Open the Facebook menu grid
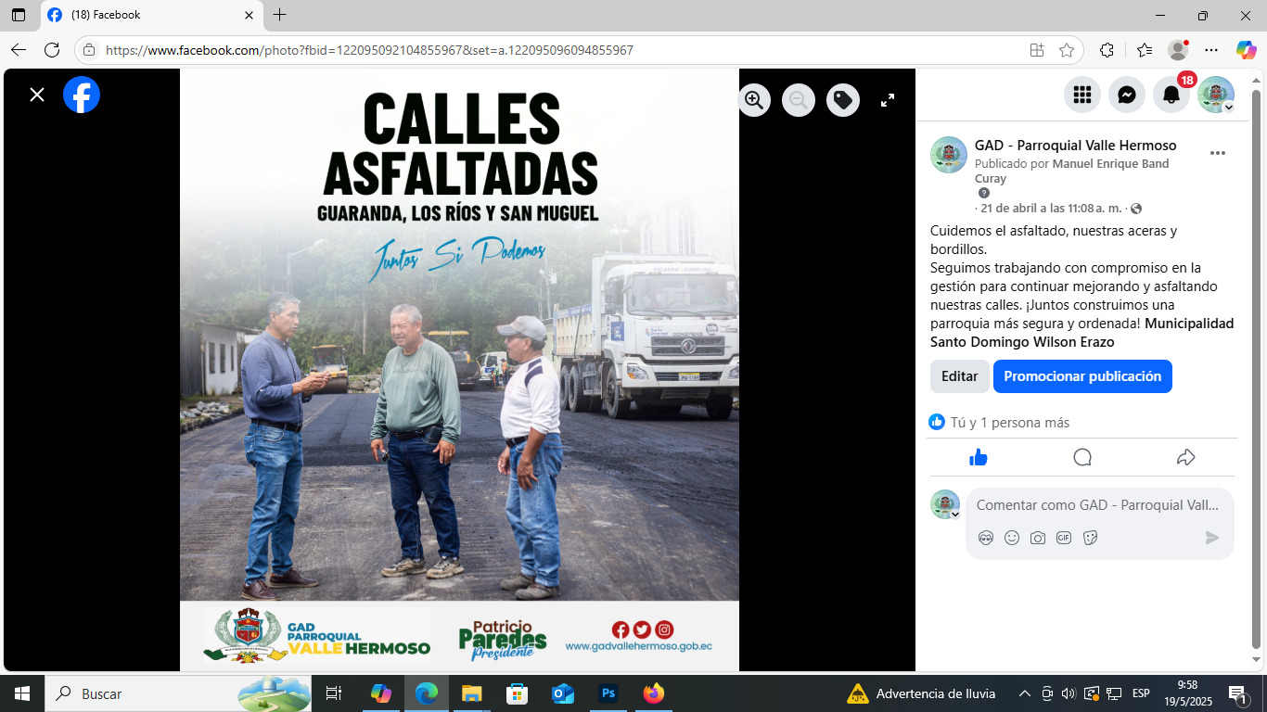 coord(1081,95)
